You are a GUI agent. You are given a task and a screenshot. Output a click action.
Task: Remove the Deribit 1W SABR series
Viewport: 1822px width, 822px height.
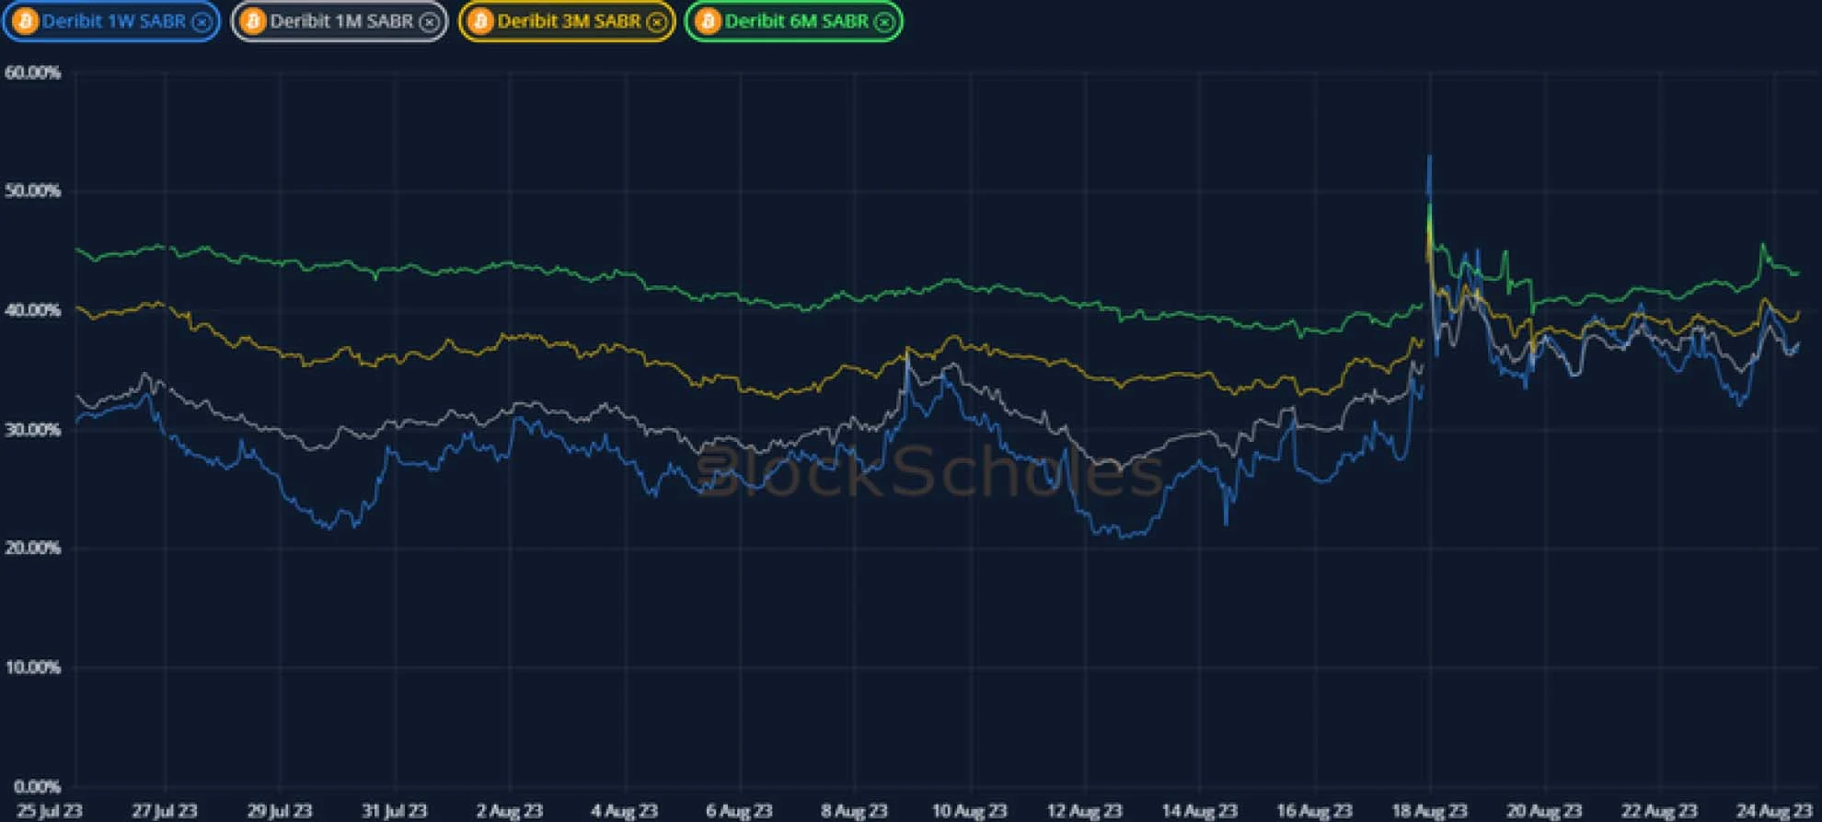202,22
